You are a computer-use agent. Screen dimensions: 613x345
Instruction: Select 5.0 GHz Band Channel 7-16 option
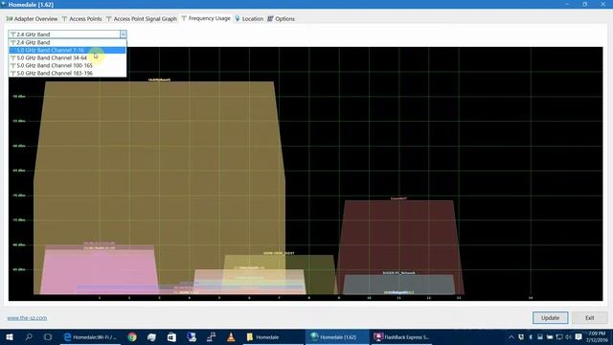point(67,50)
